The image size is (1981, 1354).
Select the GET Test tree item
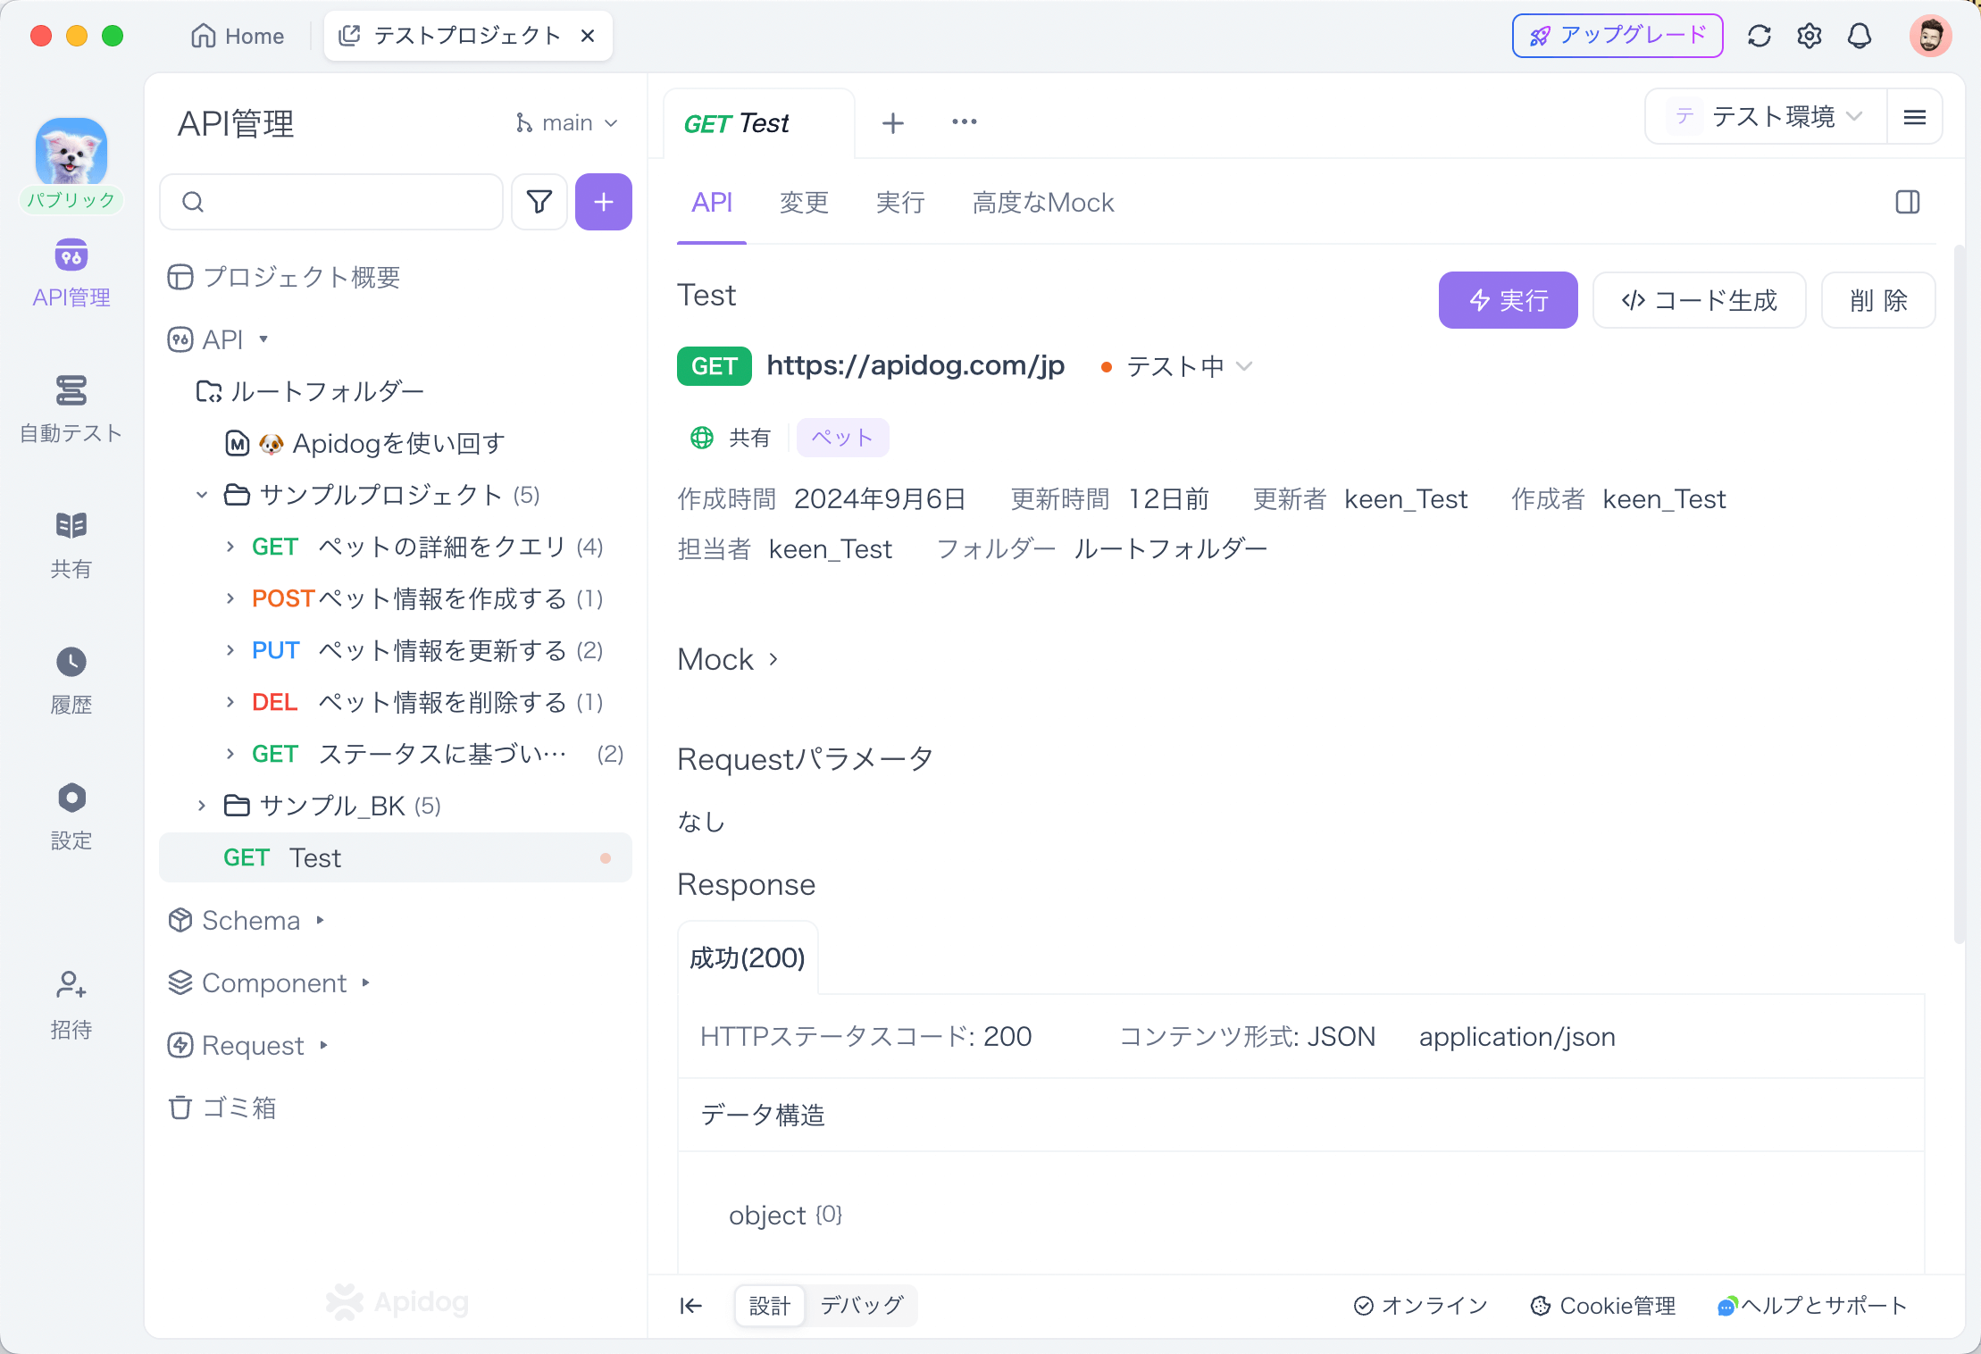pyautogui.click(x=396, y=857)
